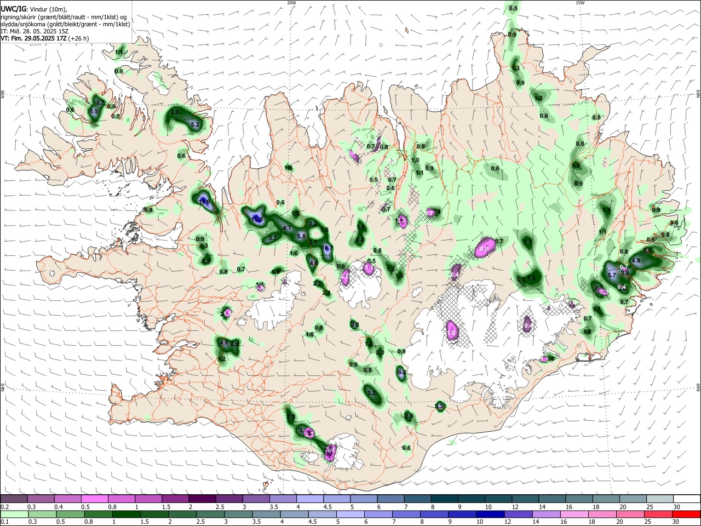Select the pale green 0.1 swatch in the bottom legend row
The width and height of the screenshot is (701, 526).
[x=14, y=514]
